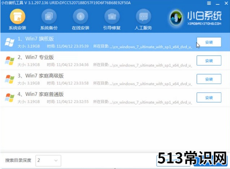The image size is (230, 169).
Task: Install Win7 家庭高级版 with 安装 button
Action: pos(209,79)
